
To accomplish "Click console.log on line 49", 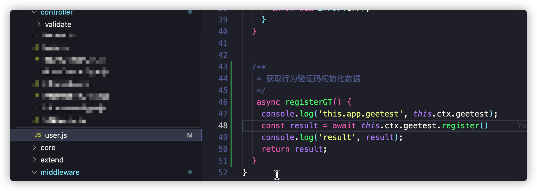I will 287,137.
